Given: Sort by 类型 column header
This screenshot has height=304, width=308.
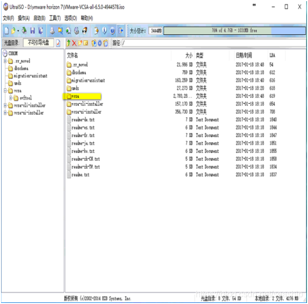Looking at the screenshot, I should 199,55.
